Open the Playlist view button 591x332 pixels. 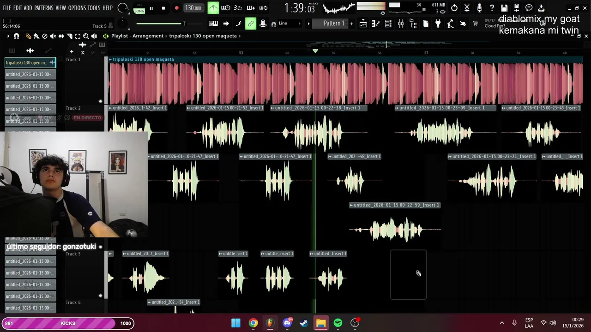(363, 24)
